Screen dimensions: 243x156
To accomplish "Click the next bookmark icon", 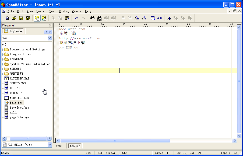I will pyautogui.click(x=175, y=18).
